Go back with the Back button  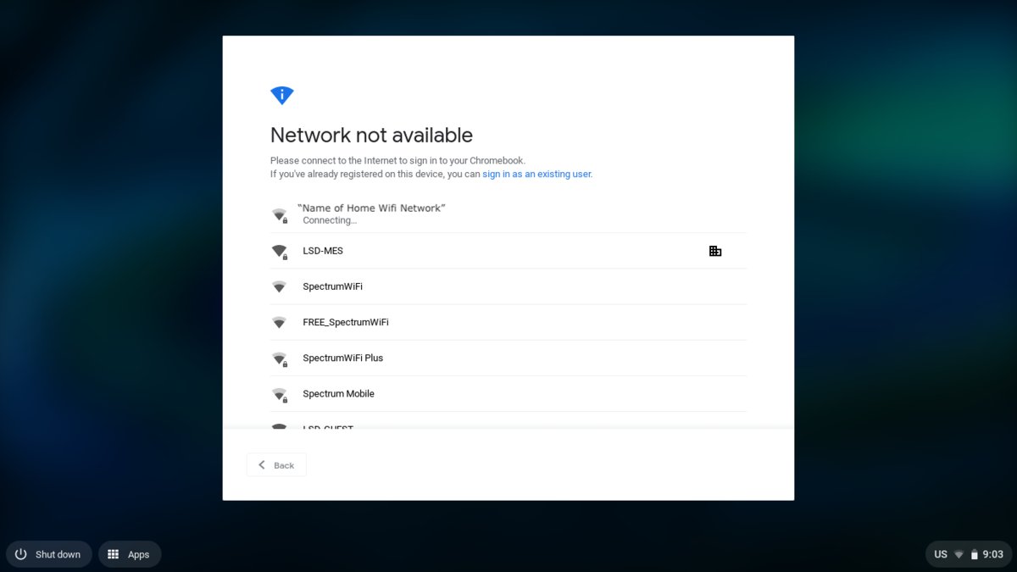coord(276,465)
